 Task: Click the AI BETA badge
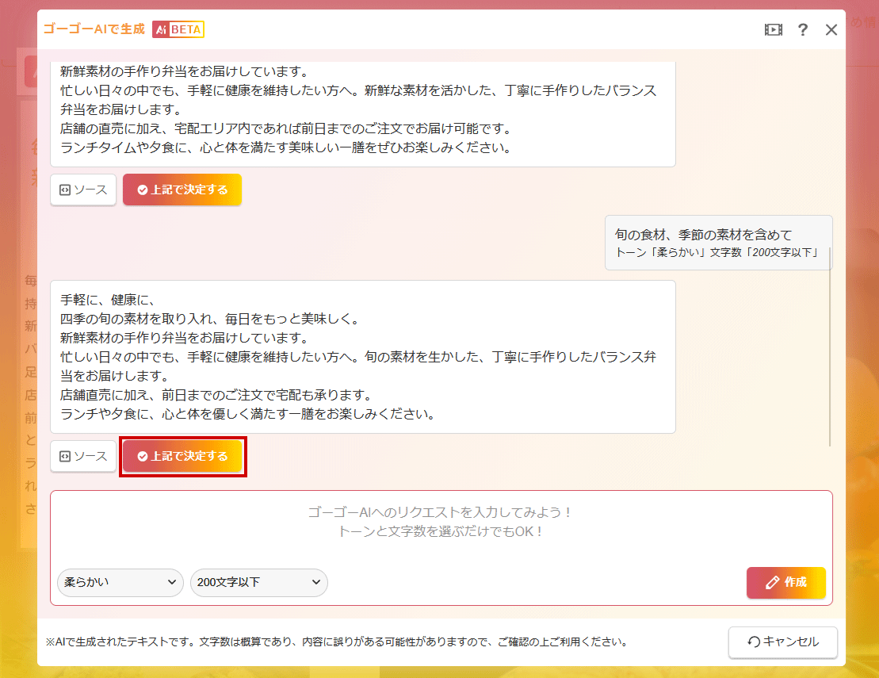point(178,29)
